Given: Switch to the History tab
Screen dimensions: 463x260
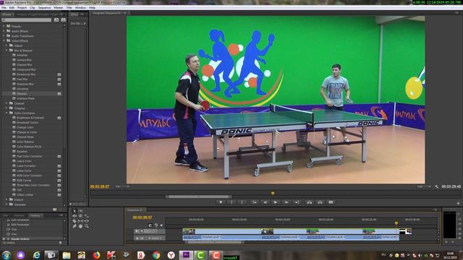Looking at the screenshot, I should tap(35, 216).
